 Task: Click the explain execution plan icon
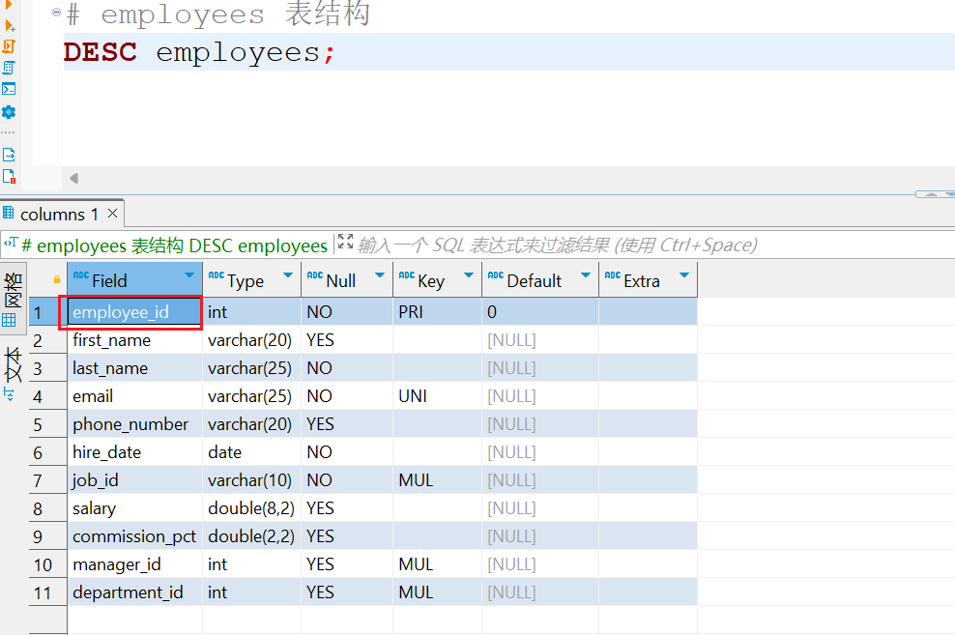[x=9, y=68]
